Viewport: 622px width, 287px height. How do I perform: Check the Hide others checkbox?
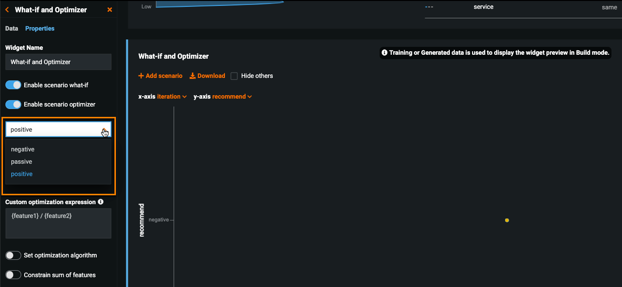pos(234,76)
